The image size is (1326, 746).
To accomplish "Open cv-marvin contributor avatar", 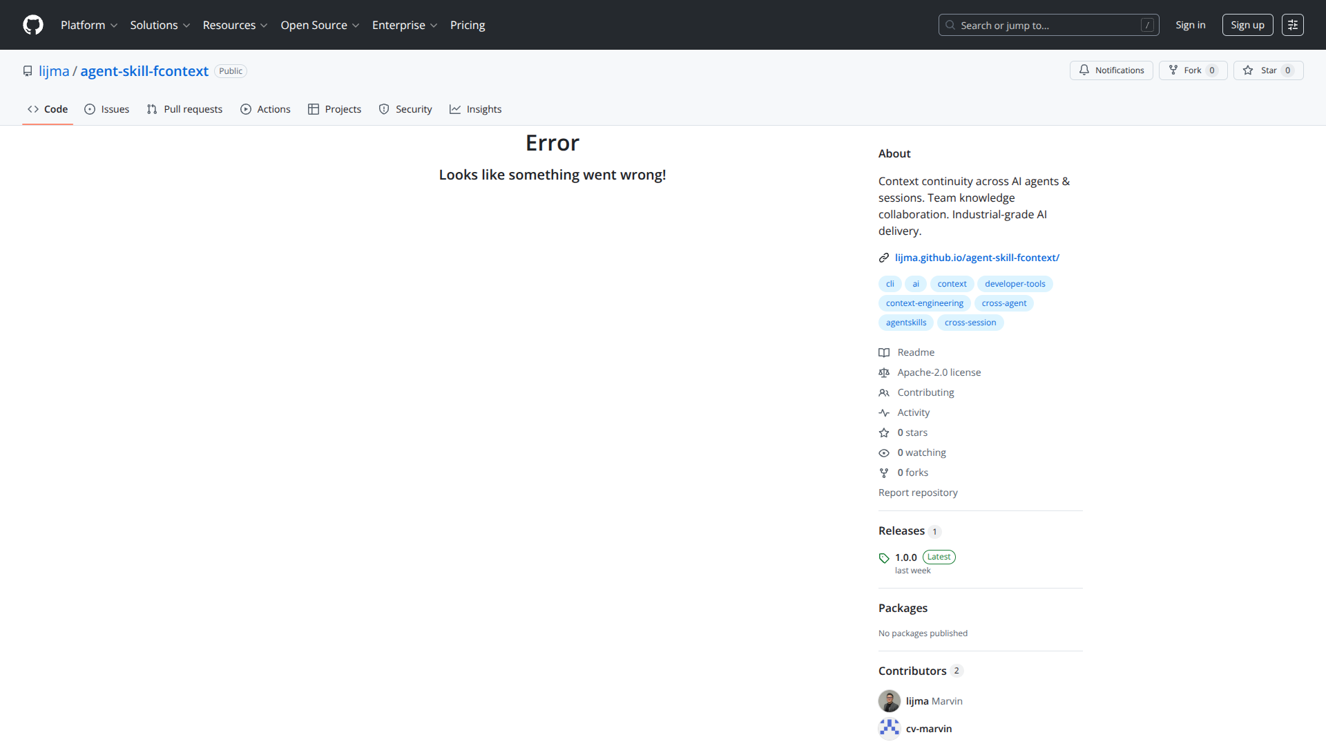I will click(x=889, y=729).
